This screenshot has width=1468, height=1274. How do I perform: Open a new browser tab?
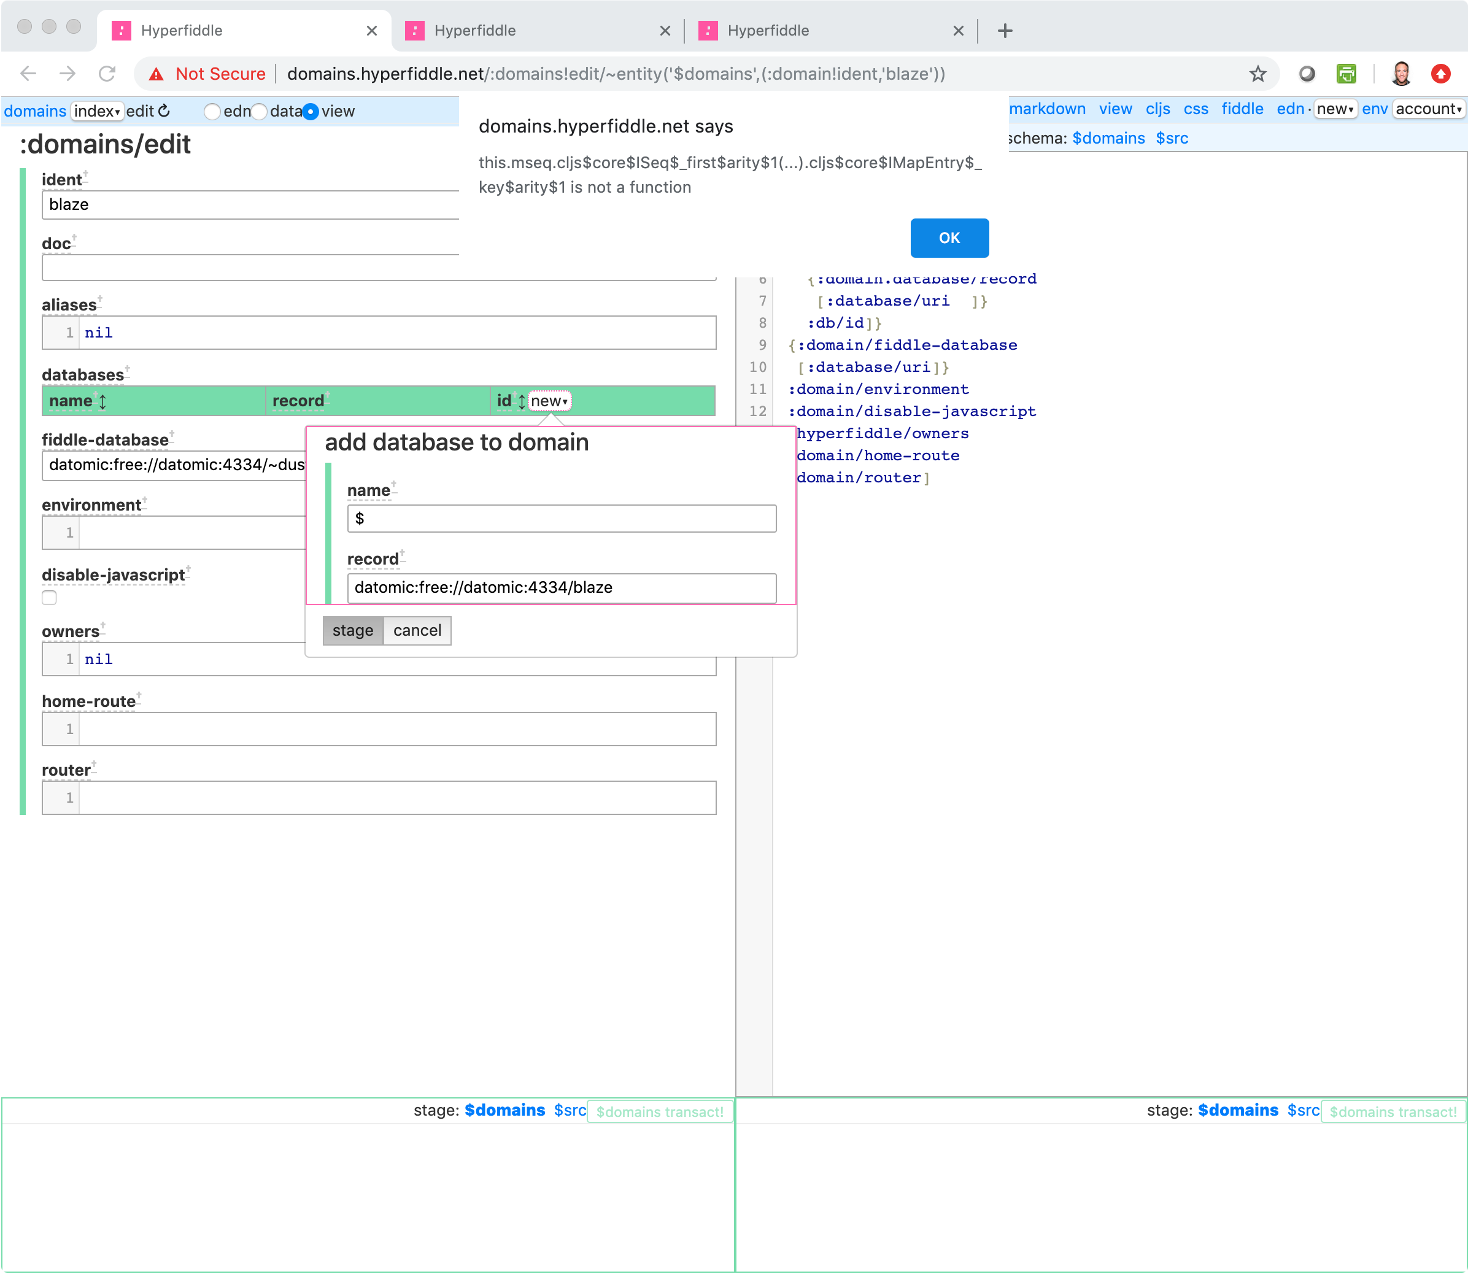point(1005,31)
